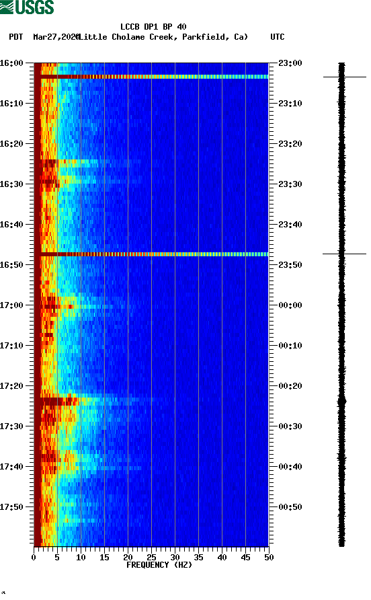371x600 pixels.
Task: Click the 23:50 UTC time label
Action: click(290, 265)
